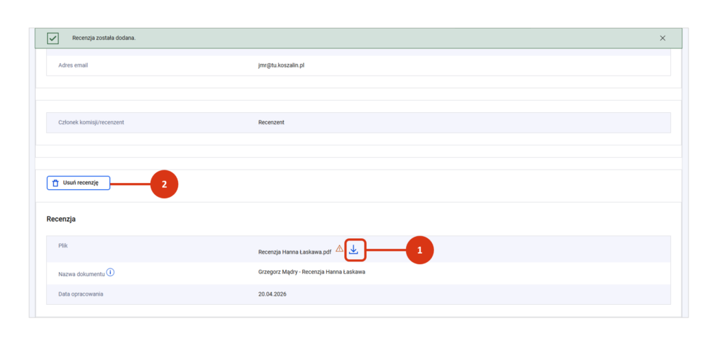The height and width of the screenshot is (356, 718).
Task: Click the 'Członek komisji/recenzent' label
Action: pos(96,122)
